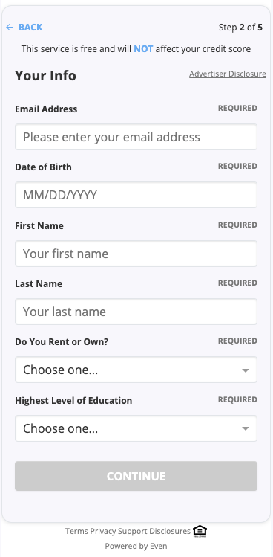Open the Do You Rent or Own dropdown
Viewport: 273px width, 557px height.
pos(136,370)
